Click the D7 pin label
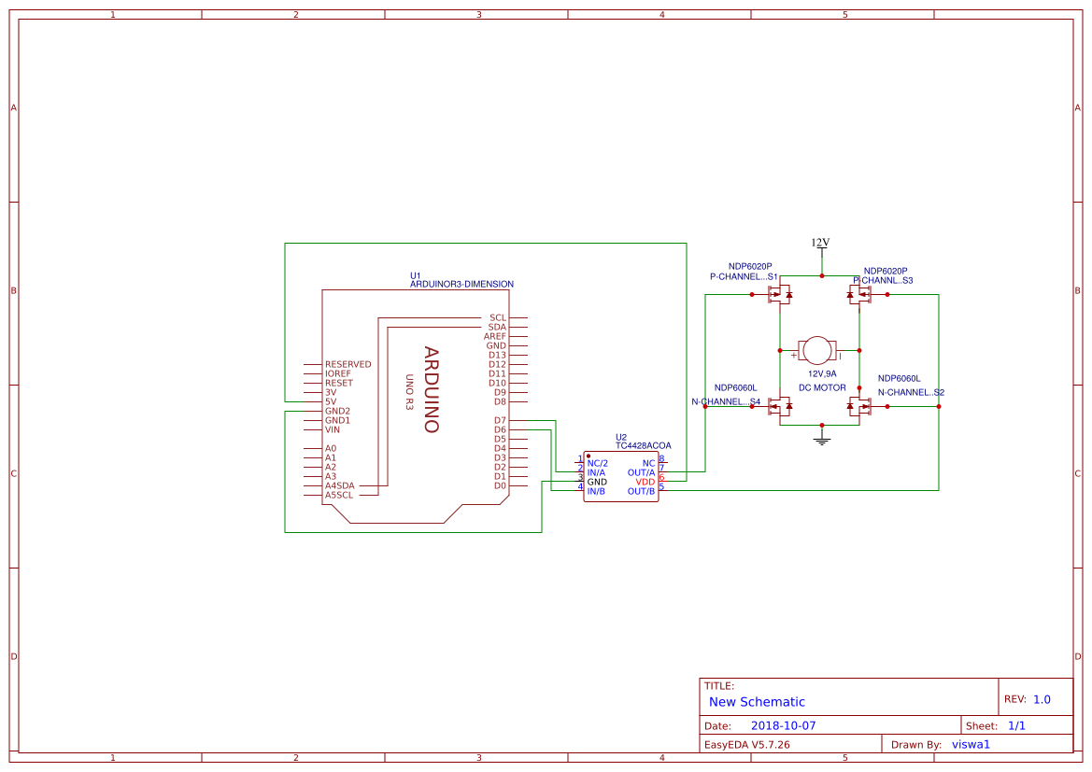1092x772 pixels. click(500, 420)
